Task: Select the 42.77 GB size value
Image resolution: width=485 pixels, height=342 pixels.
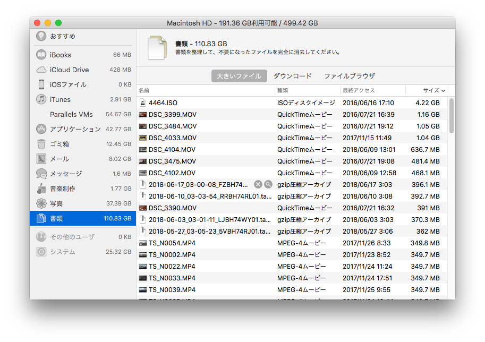Action: tap(118, 129)
